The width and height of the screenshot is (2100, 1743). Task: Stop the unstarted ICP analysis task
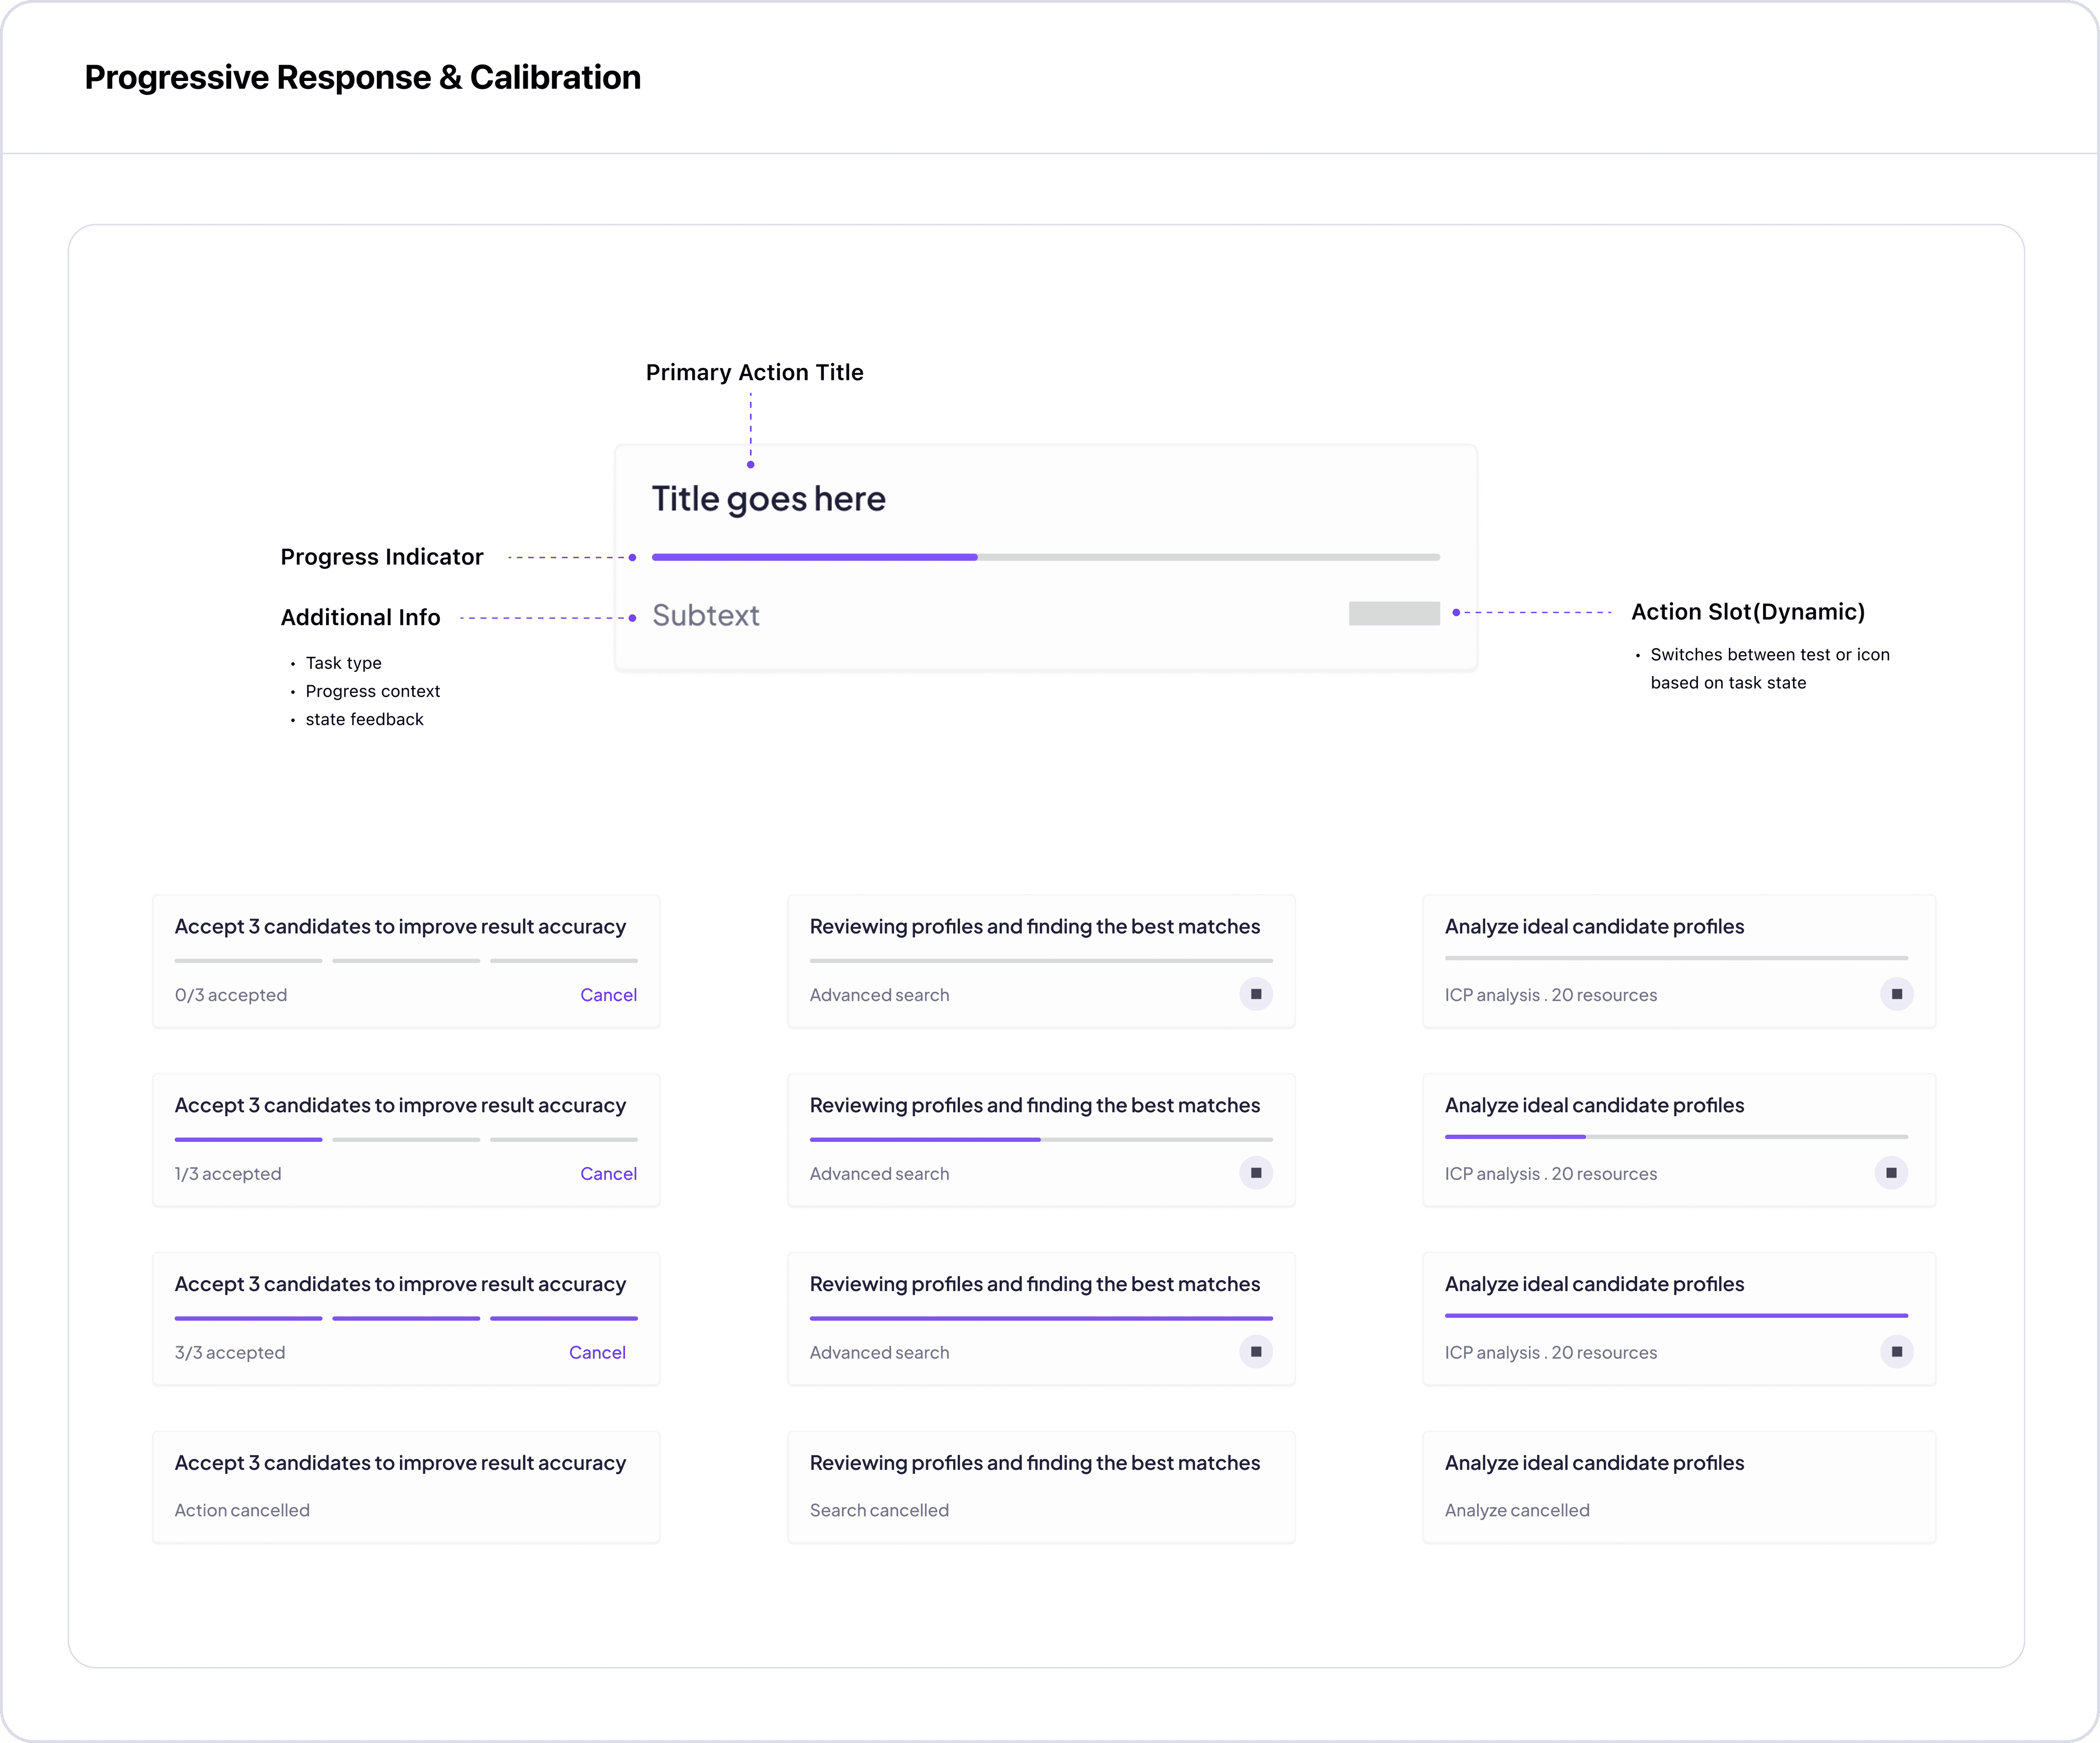click(1896, 994)
